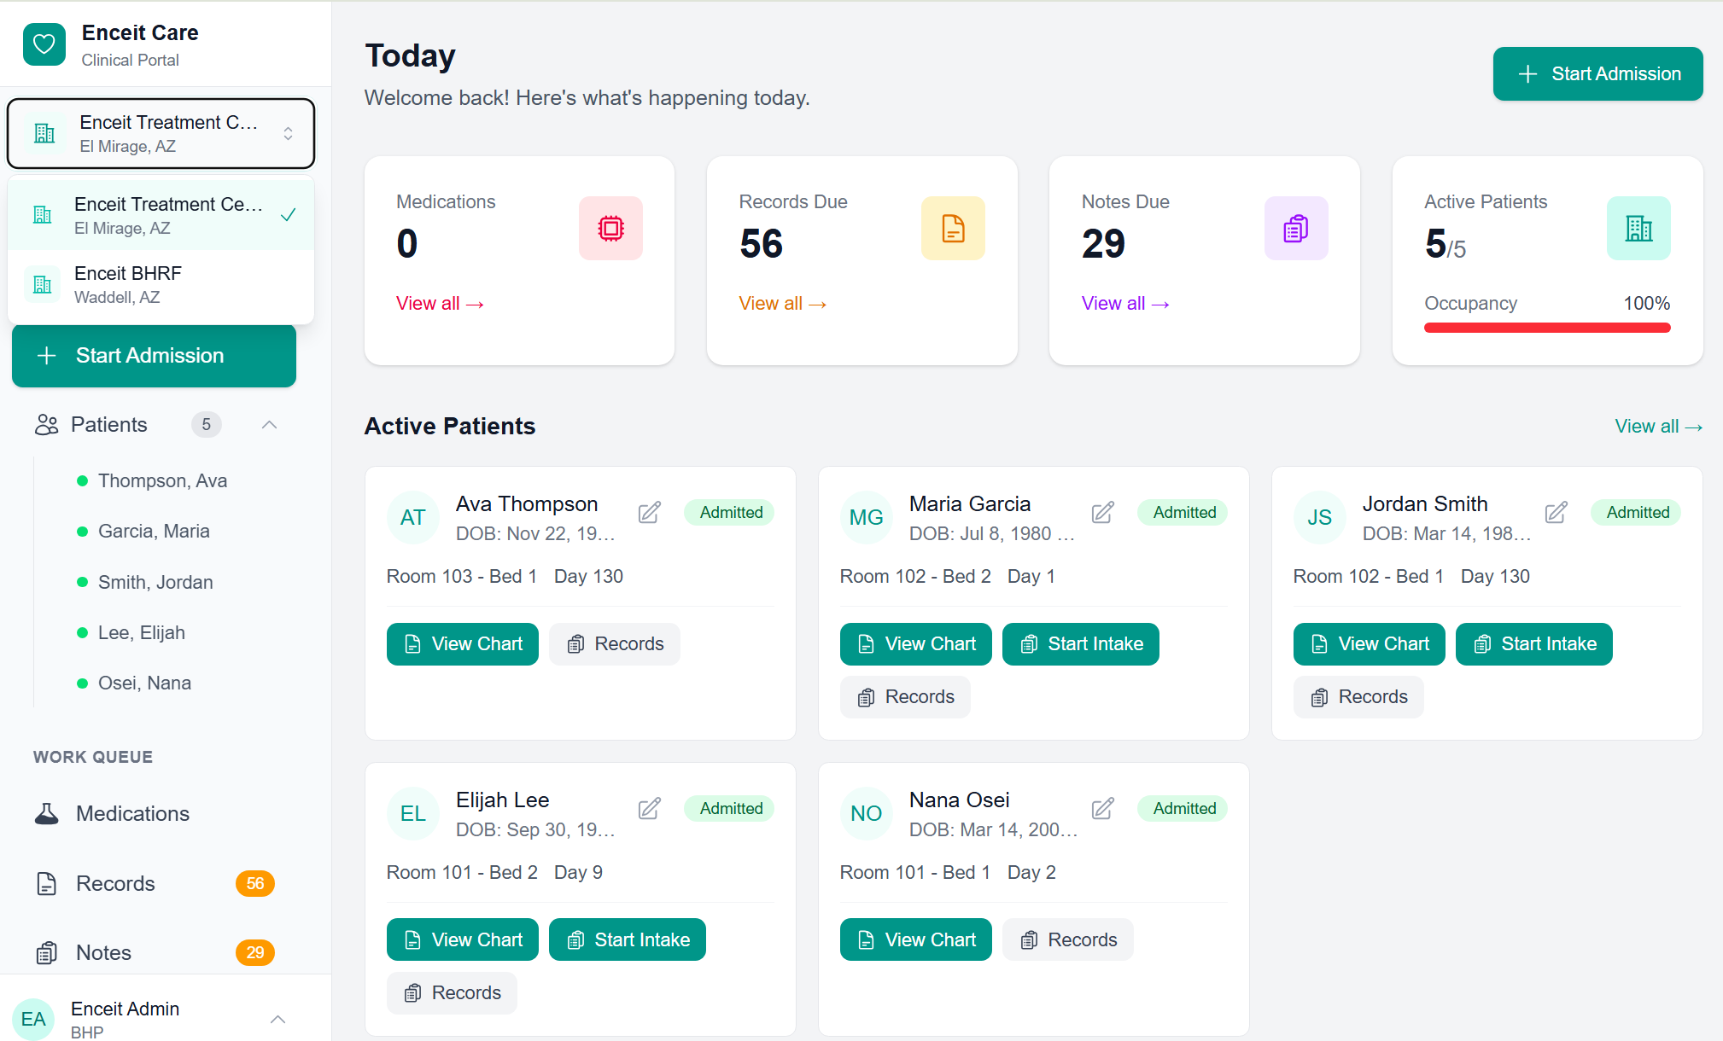Open Records for Ava Thompson
Screen dimensions: 1723x1041
click(x=615, y=644)
